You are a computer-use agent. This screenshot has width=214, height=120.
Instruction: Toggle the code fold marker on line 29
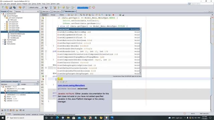pos(46,51)
